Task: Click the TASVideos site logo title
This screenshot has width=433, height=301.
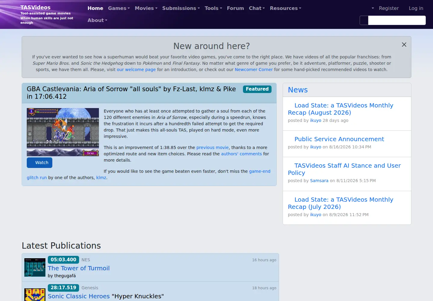Action: pos(35,7)
